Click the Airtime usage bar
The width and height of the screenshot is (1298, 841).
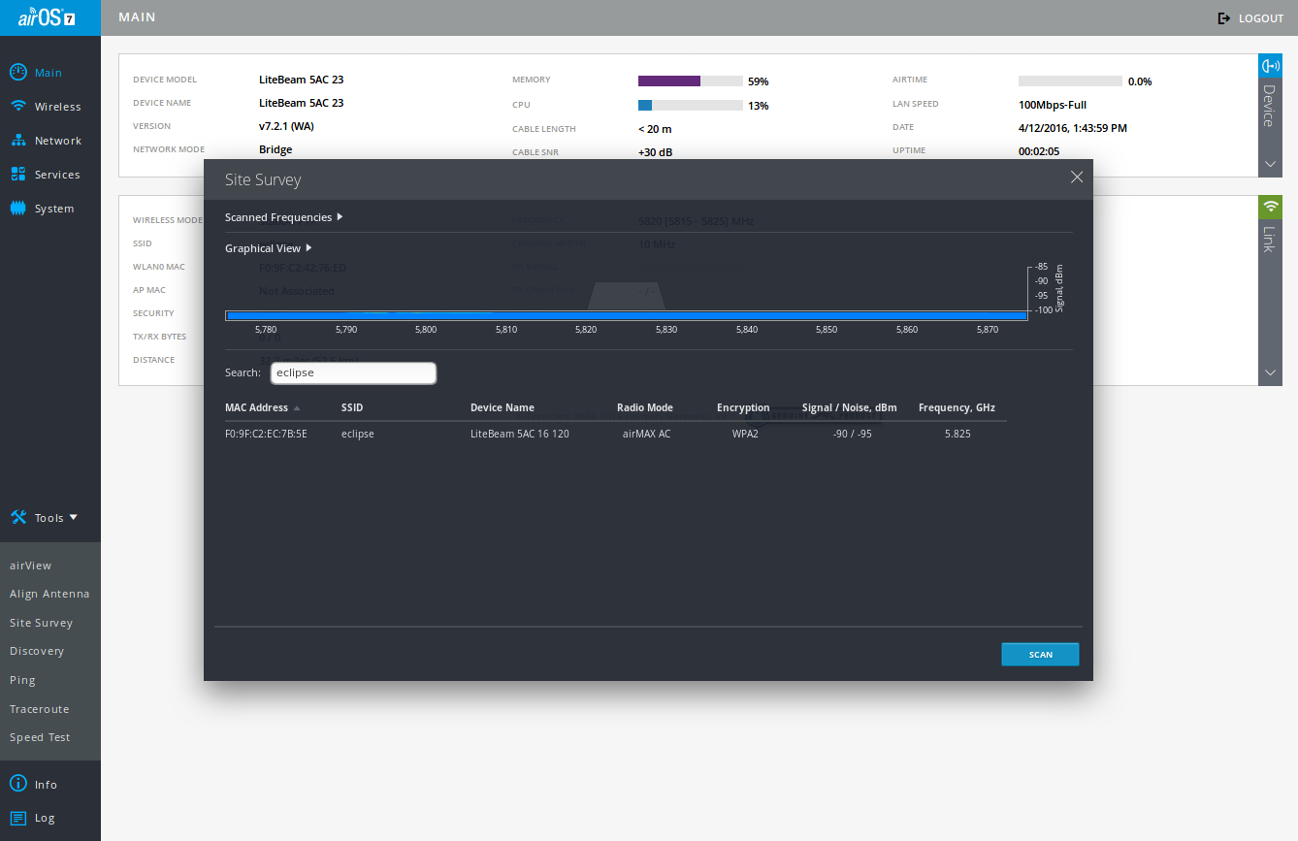pyautogui.click(x=1070, y=81)
